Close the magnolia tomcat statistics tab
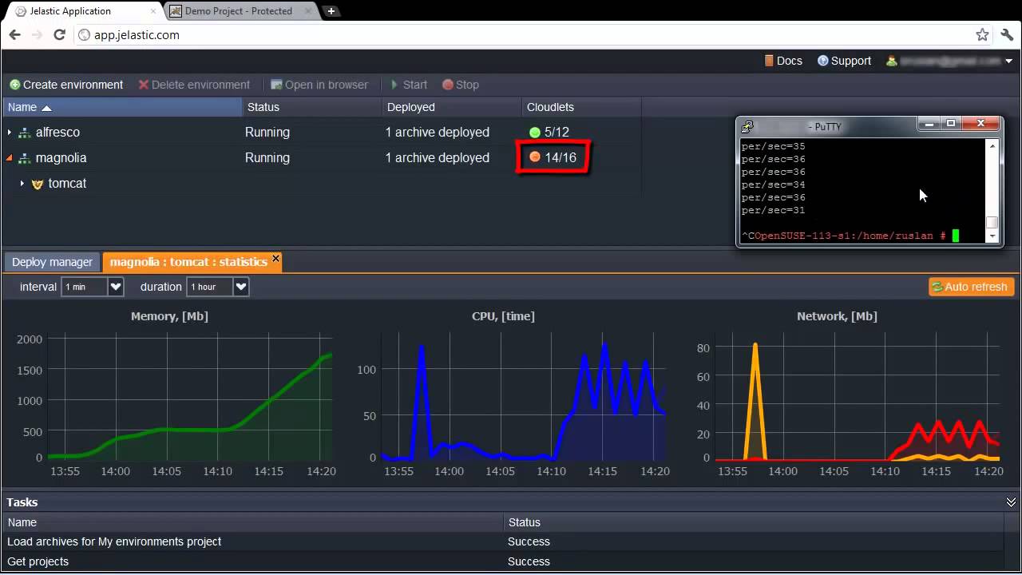 coord(275,258)
